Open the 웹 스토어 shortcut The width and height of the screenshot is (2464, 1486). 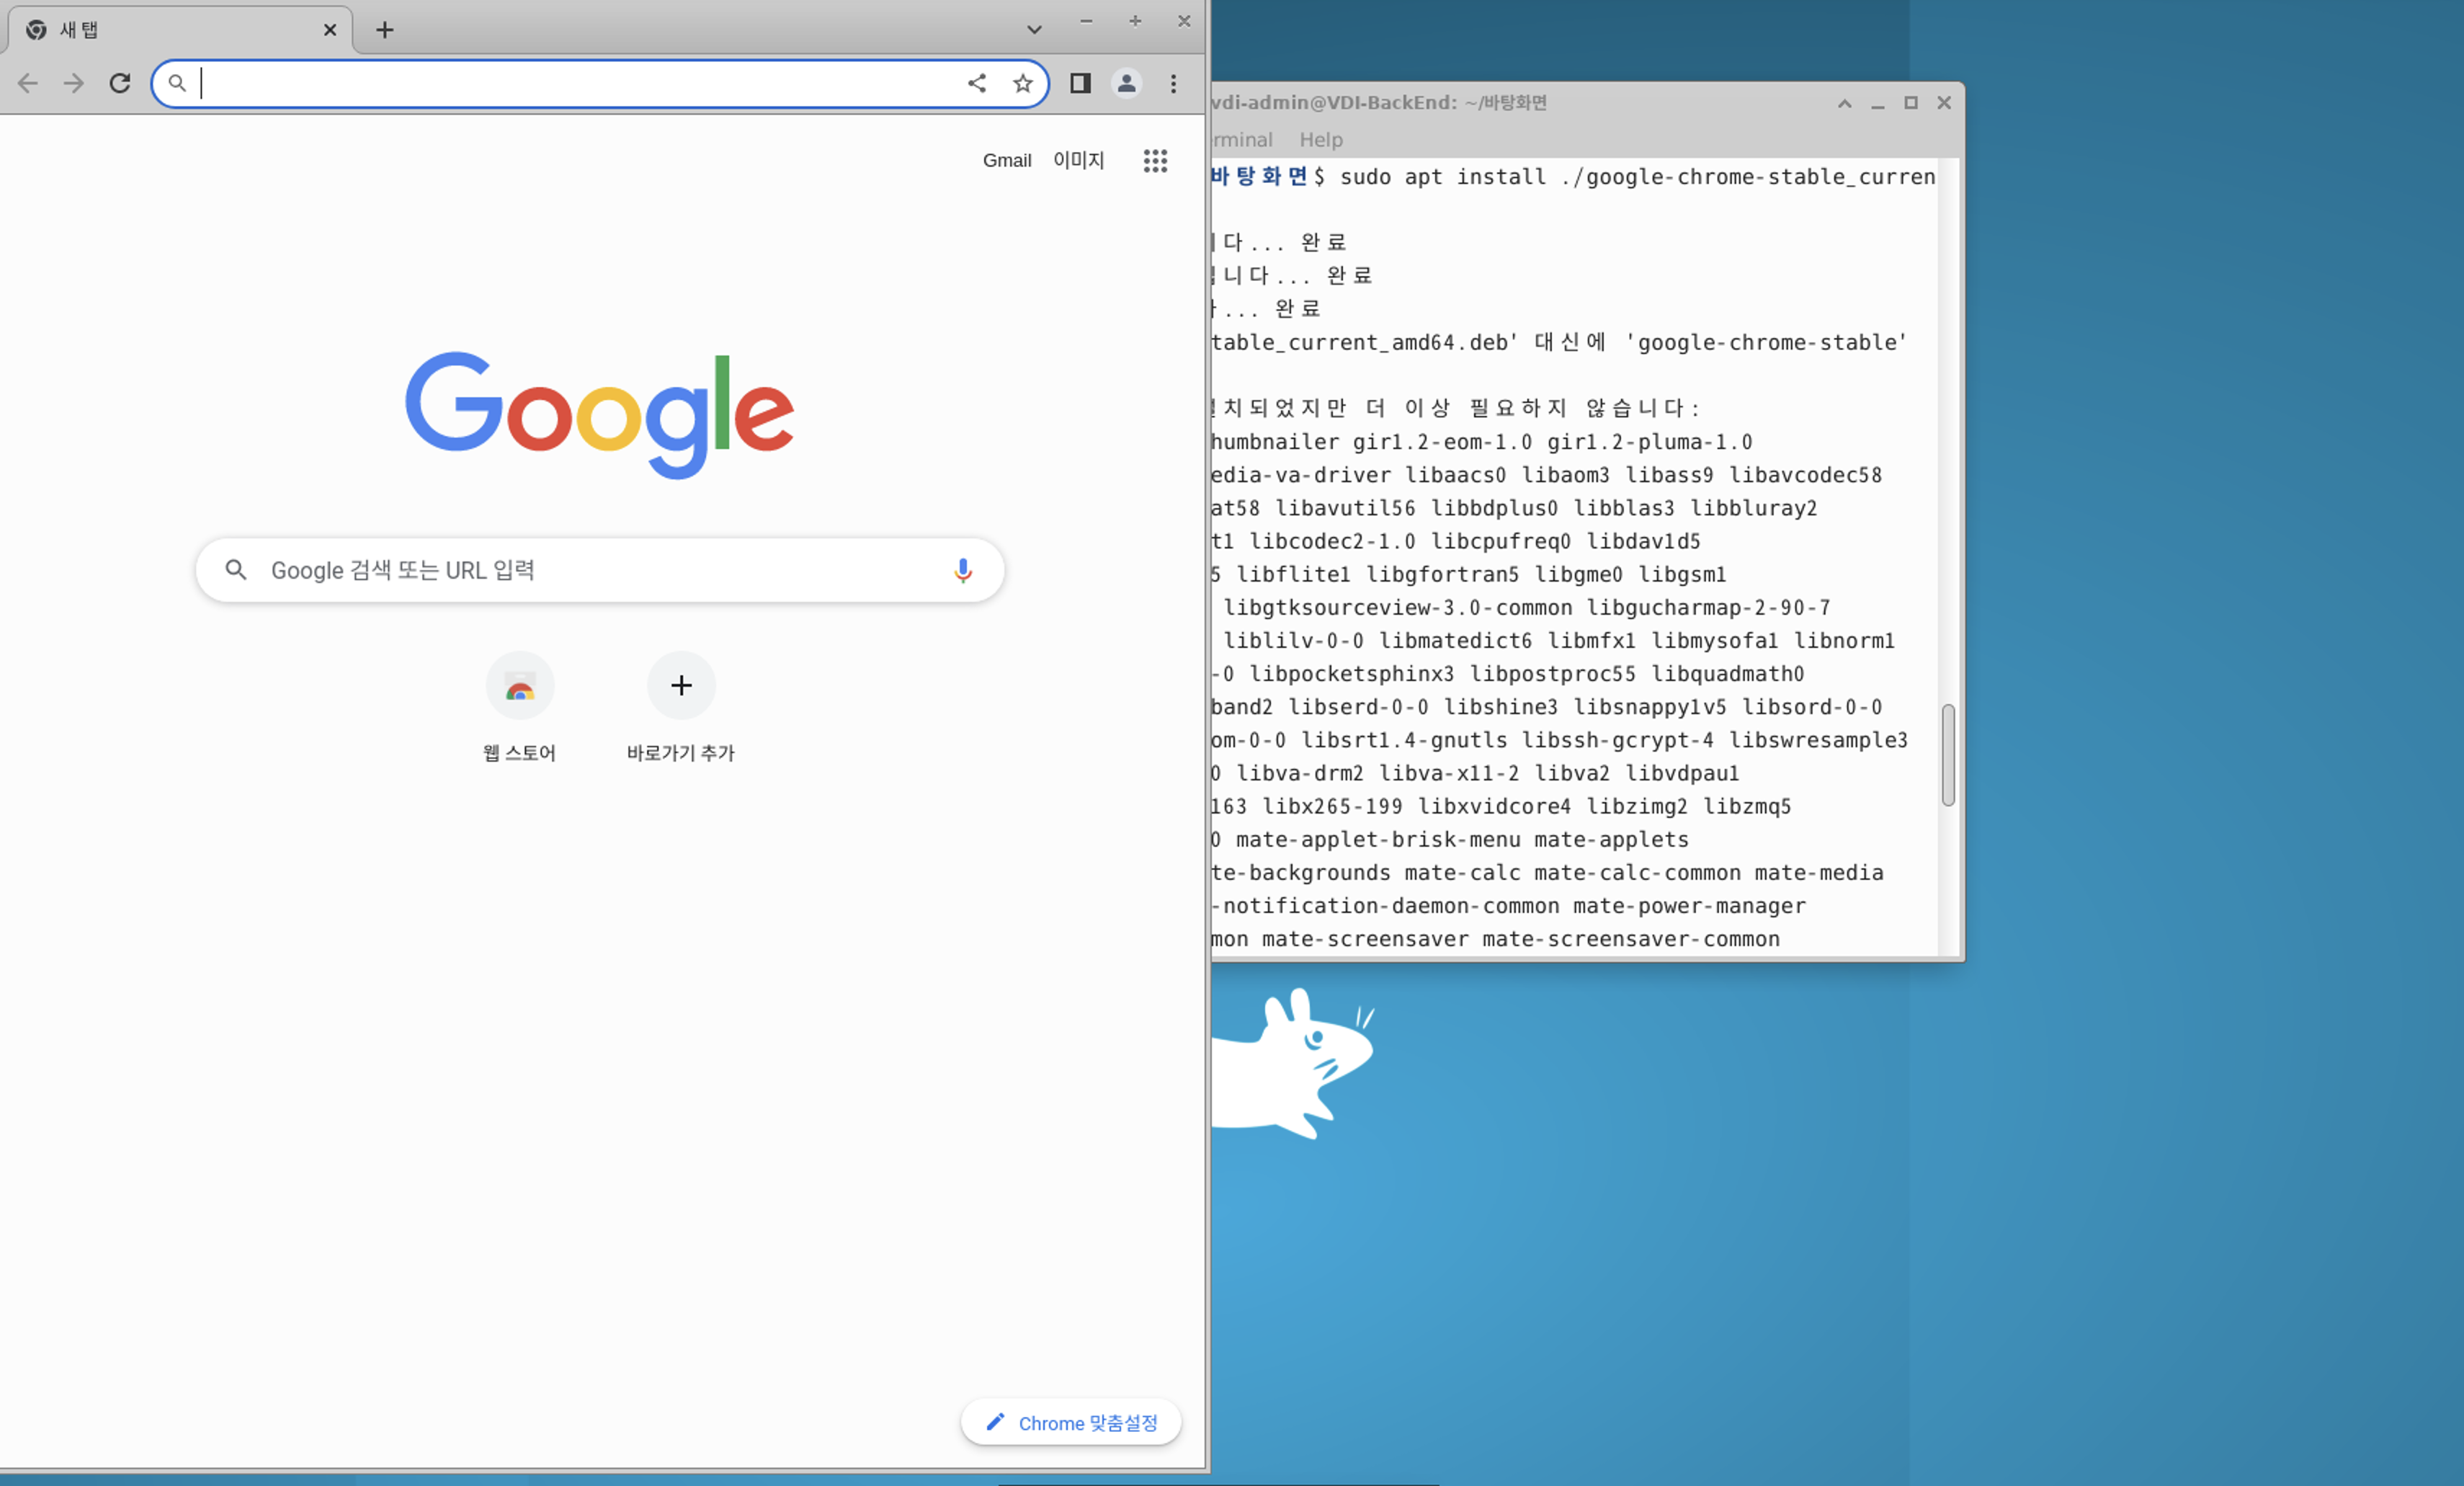pyautogui.click(x=519, y=686)
